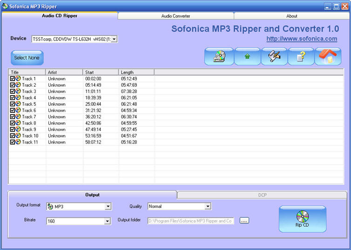Open the Device drive dropdown
This screenshot has height=250, width=351.
[115, 39]
